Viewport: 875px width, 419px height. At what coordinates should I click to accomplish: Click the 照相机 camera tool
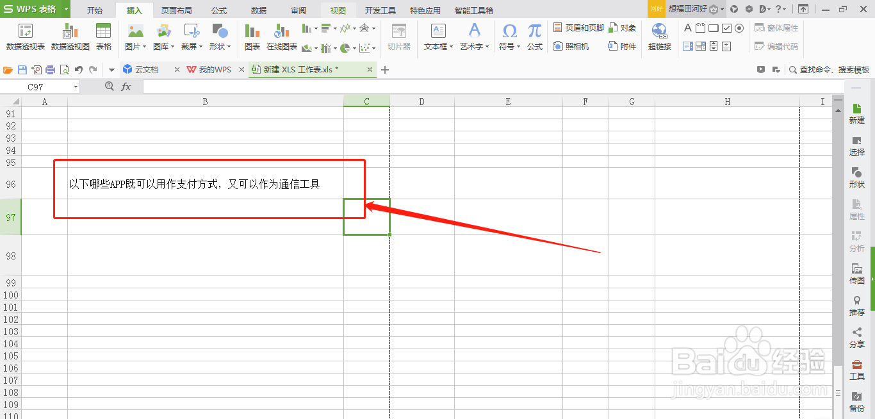[571, 46]
